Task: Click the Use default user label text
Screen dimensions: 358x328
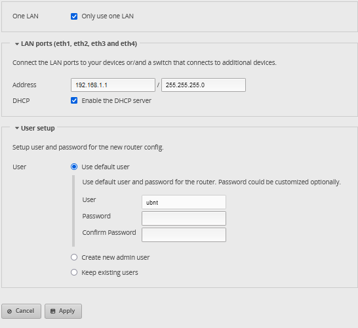Action: (x=106, y=167)
